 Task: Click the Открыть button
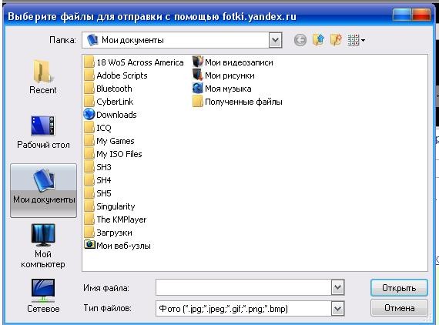pos(399,288)
